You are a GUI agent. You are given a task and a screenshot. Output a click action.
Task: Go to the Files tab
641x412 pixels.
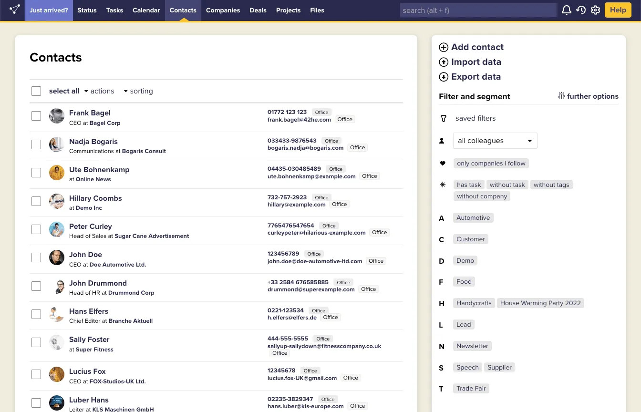pos(317,10)
